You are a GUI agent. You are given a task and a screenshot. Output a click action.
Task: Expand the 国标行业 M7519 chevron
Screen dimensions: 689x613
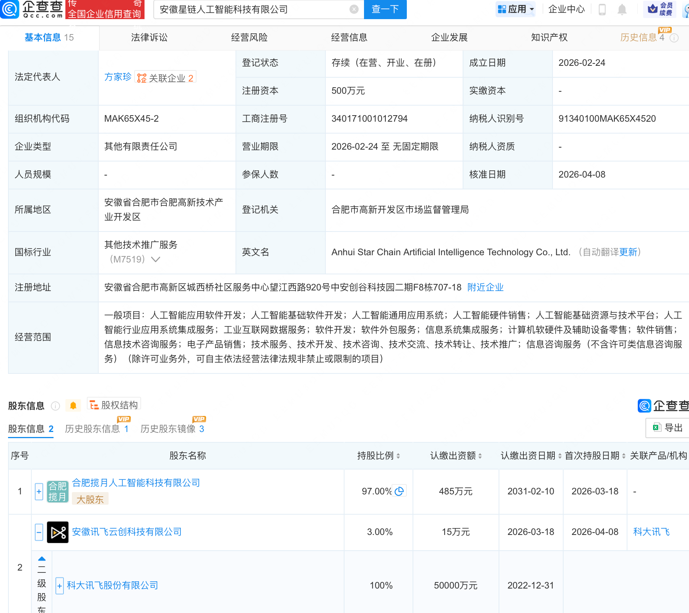(156, 259)
